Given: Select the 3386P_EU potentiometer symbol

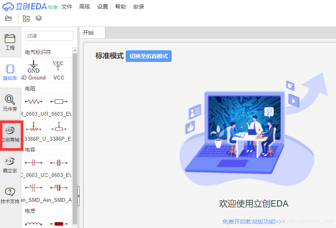Looking at the screenshot, I should tap(59, 131).
